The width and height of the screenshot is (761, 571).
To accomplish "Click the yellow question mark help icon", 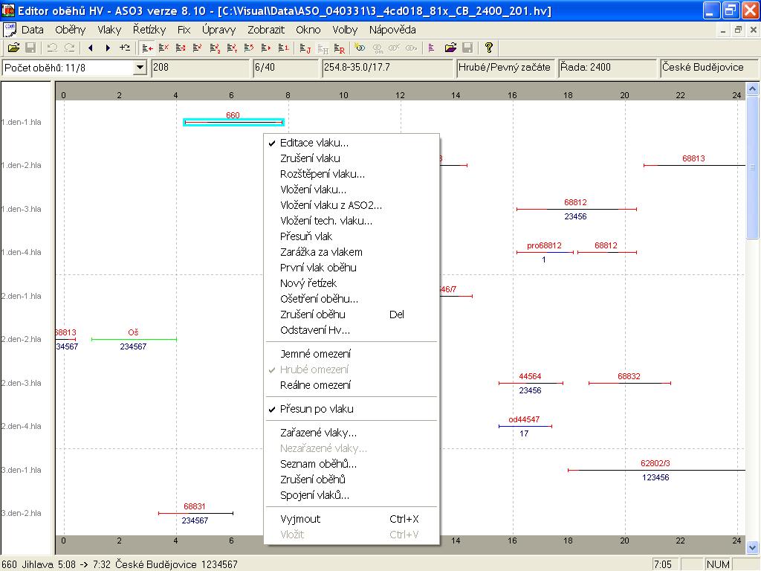I will tap(489, 48).
